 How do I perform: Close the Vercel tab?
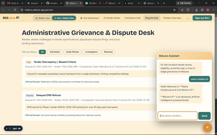[x=139, y=3]
